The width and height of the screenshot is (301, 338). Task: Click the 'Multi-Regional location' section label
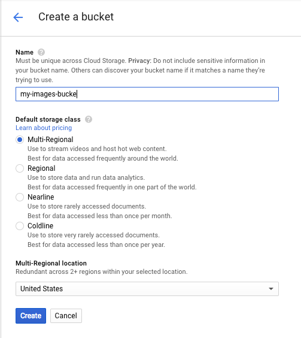(51, 263)
